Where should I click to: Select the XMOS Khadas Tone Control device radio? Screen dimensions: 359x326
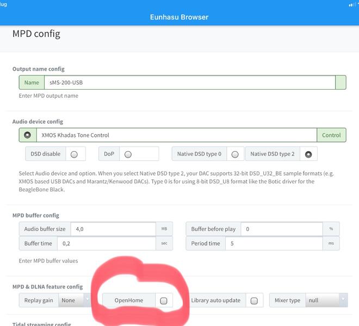click(x=27, y=135)
